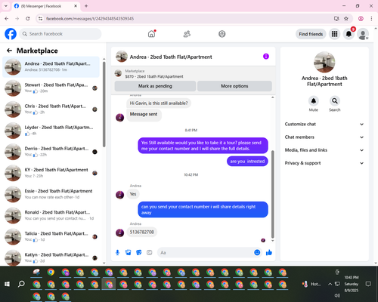Open the Menu grid icon
Screen dimensions: 378x302
(x=334, y=34)
